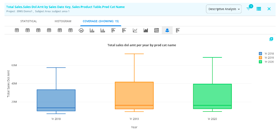Open the filter icon with badge 3
Screen dimensions: 278x130
[x=249, y=8]
